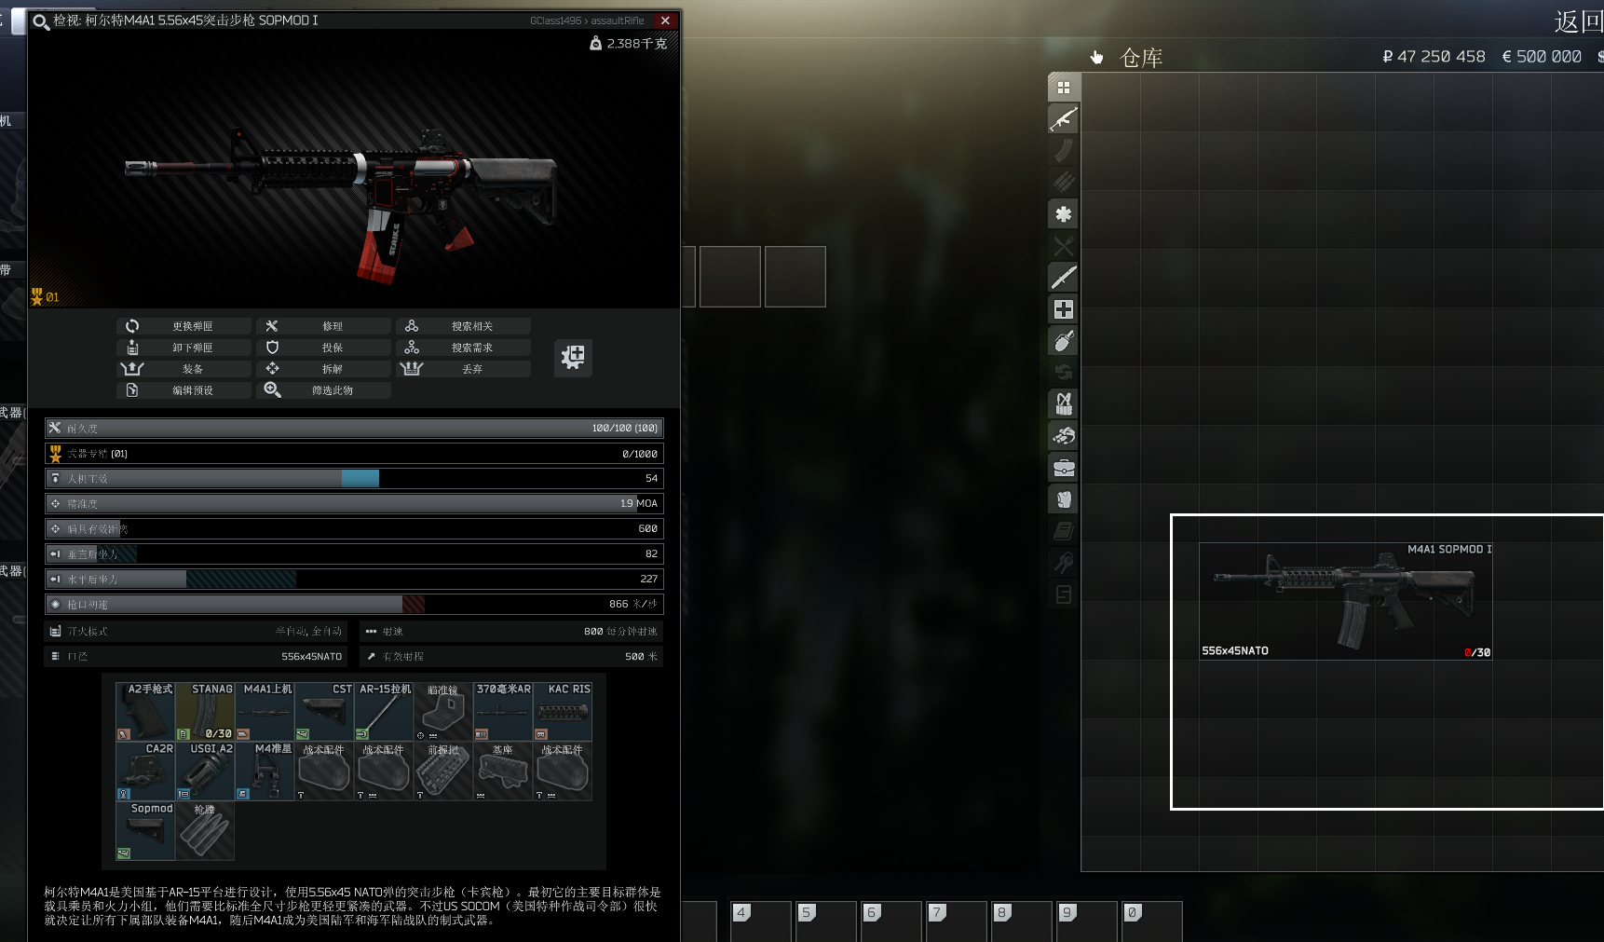Viewport: 1604px width, 942px height.
Task: Click the € 500 000 euro balance
Action: click(x=1542, y=57)
